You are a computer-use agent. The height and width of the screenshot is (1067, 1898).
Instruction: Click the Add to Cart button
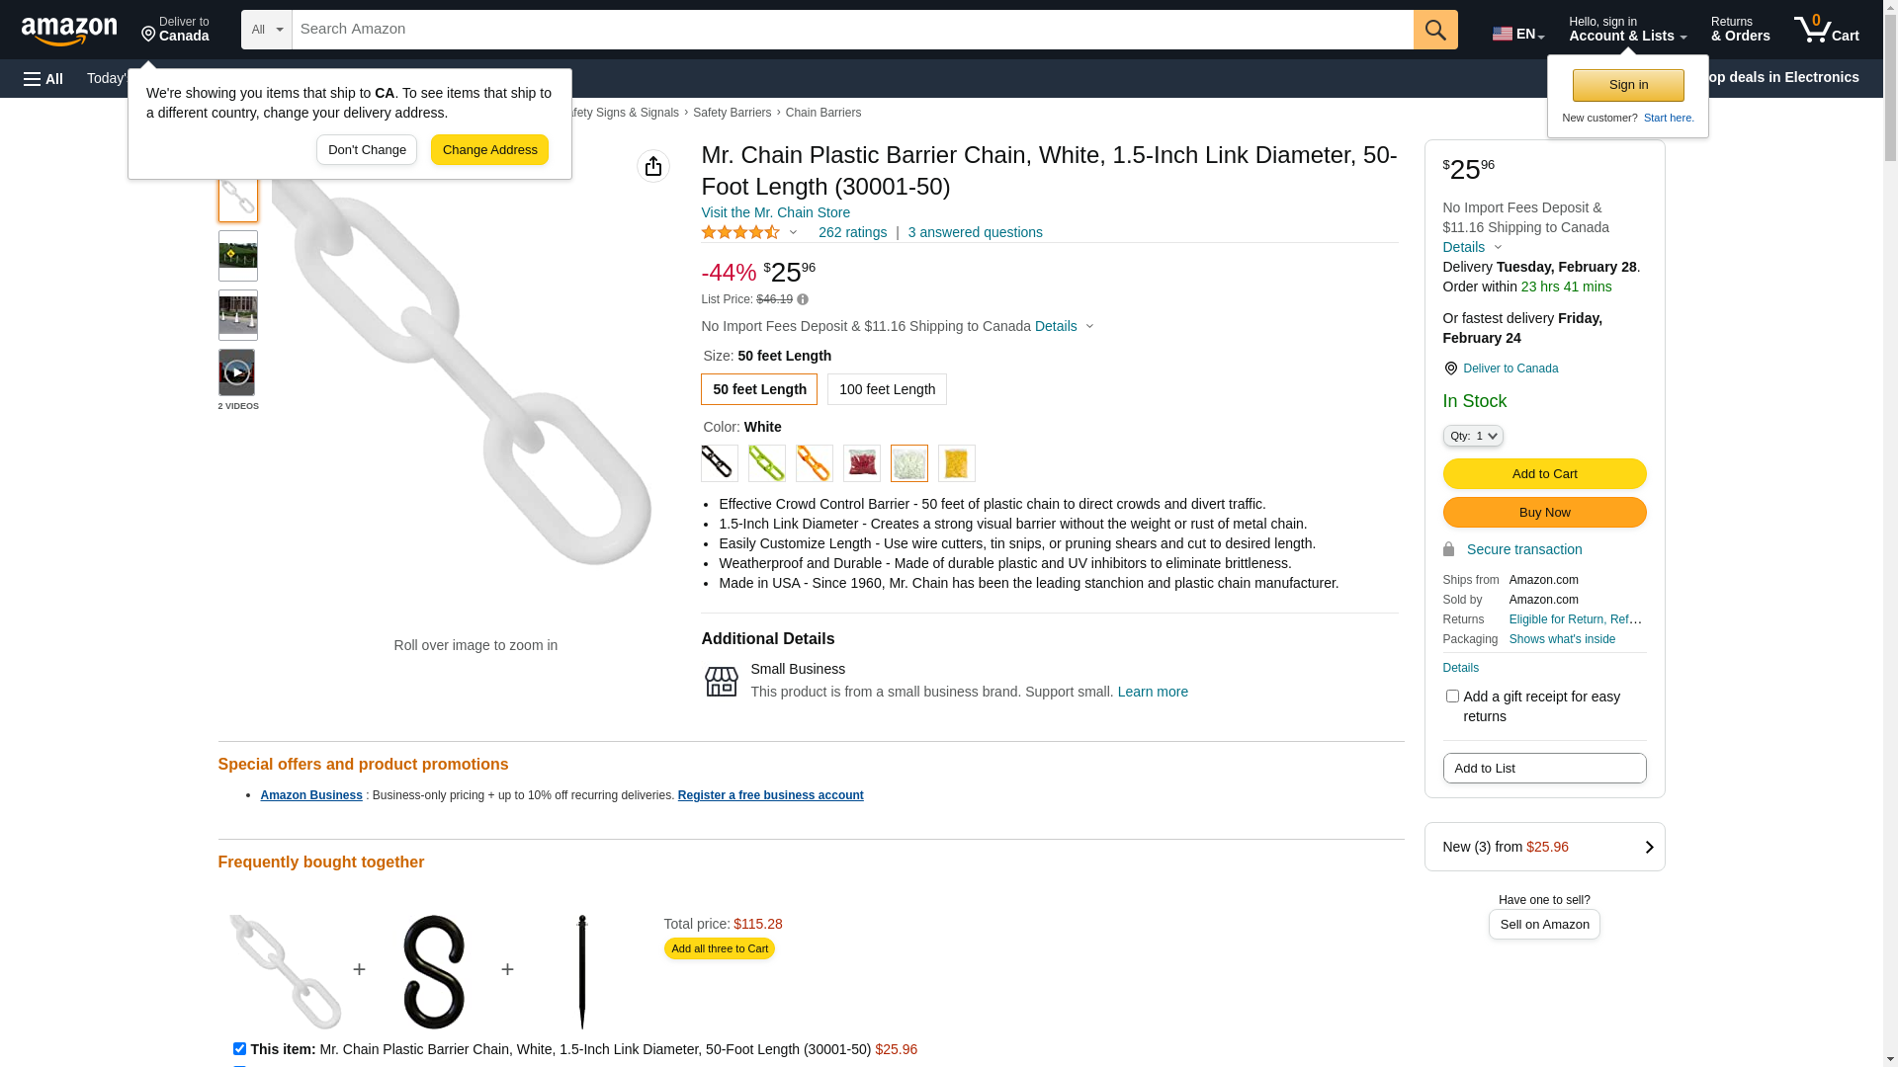click(x=1544, y=474)
